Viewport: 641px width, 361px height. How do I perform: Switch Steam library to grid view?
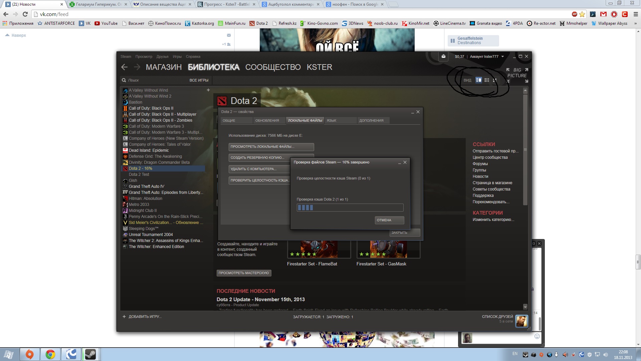click(495, 80)
